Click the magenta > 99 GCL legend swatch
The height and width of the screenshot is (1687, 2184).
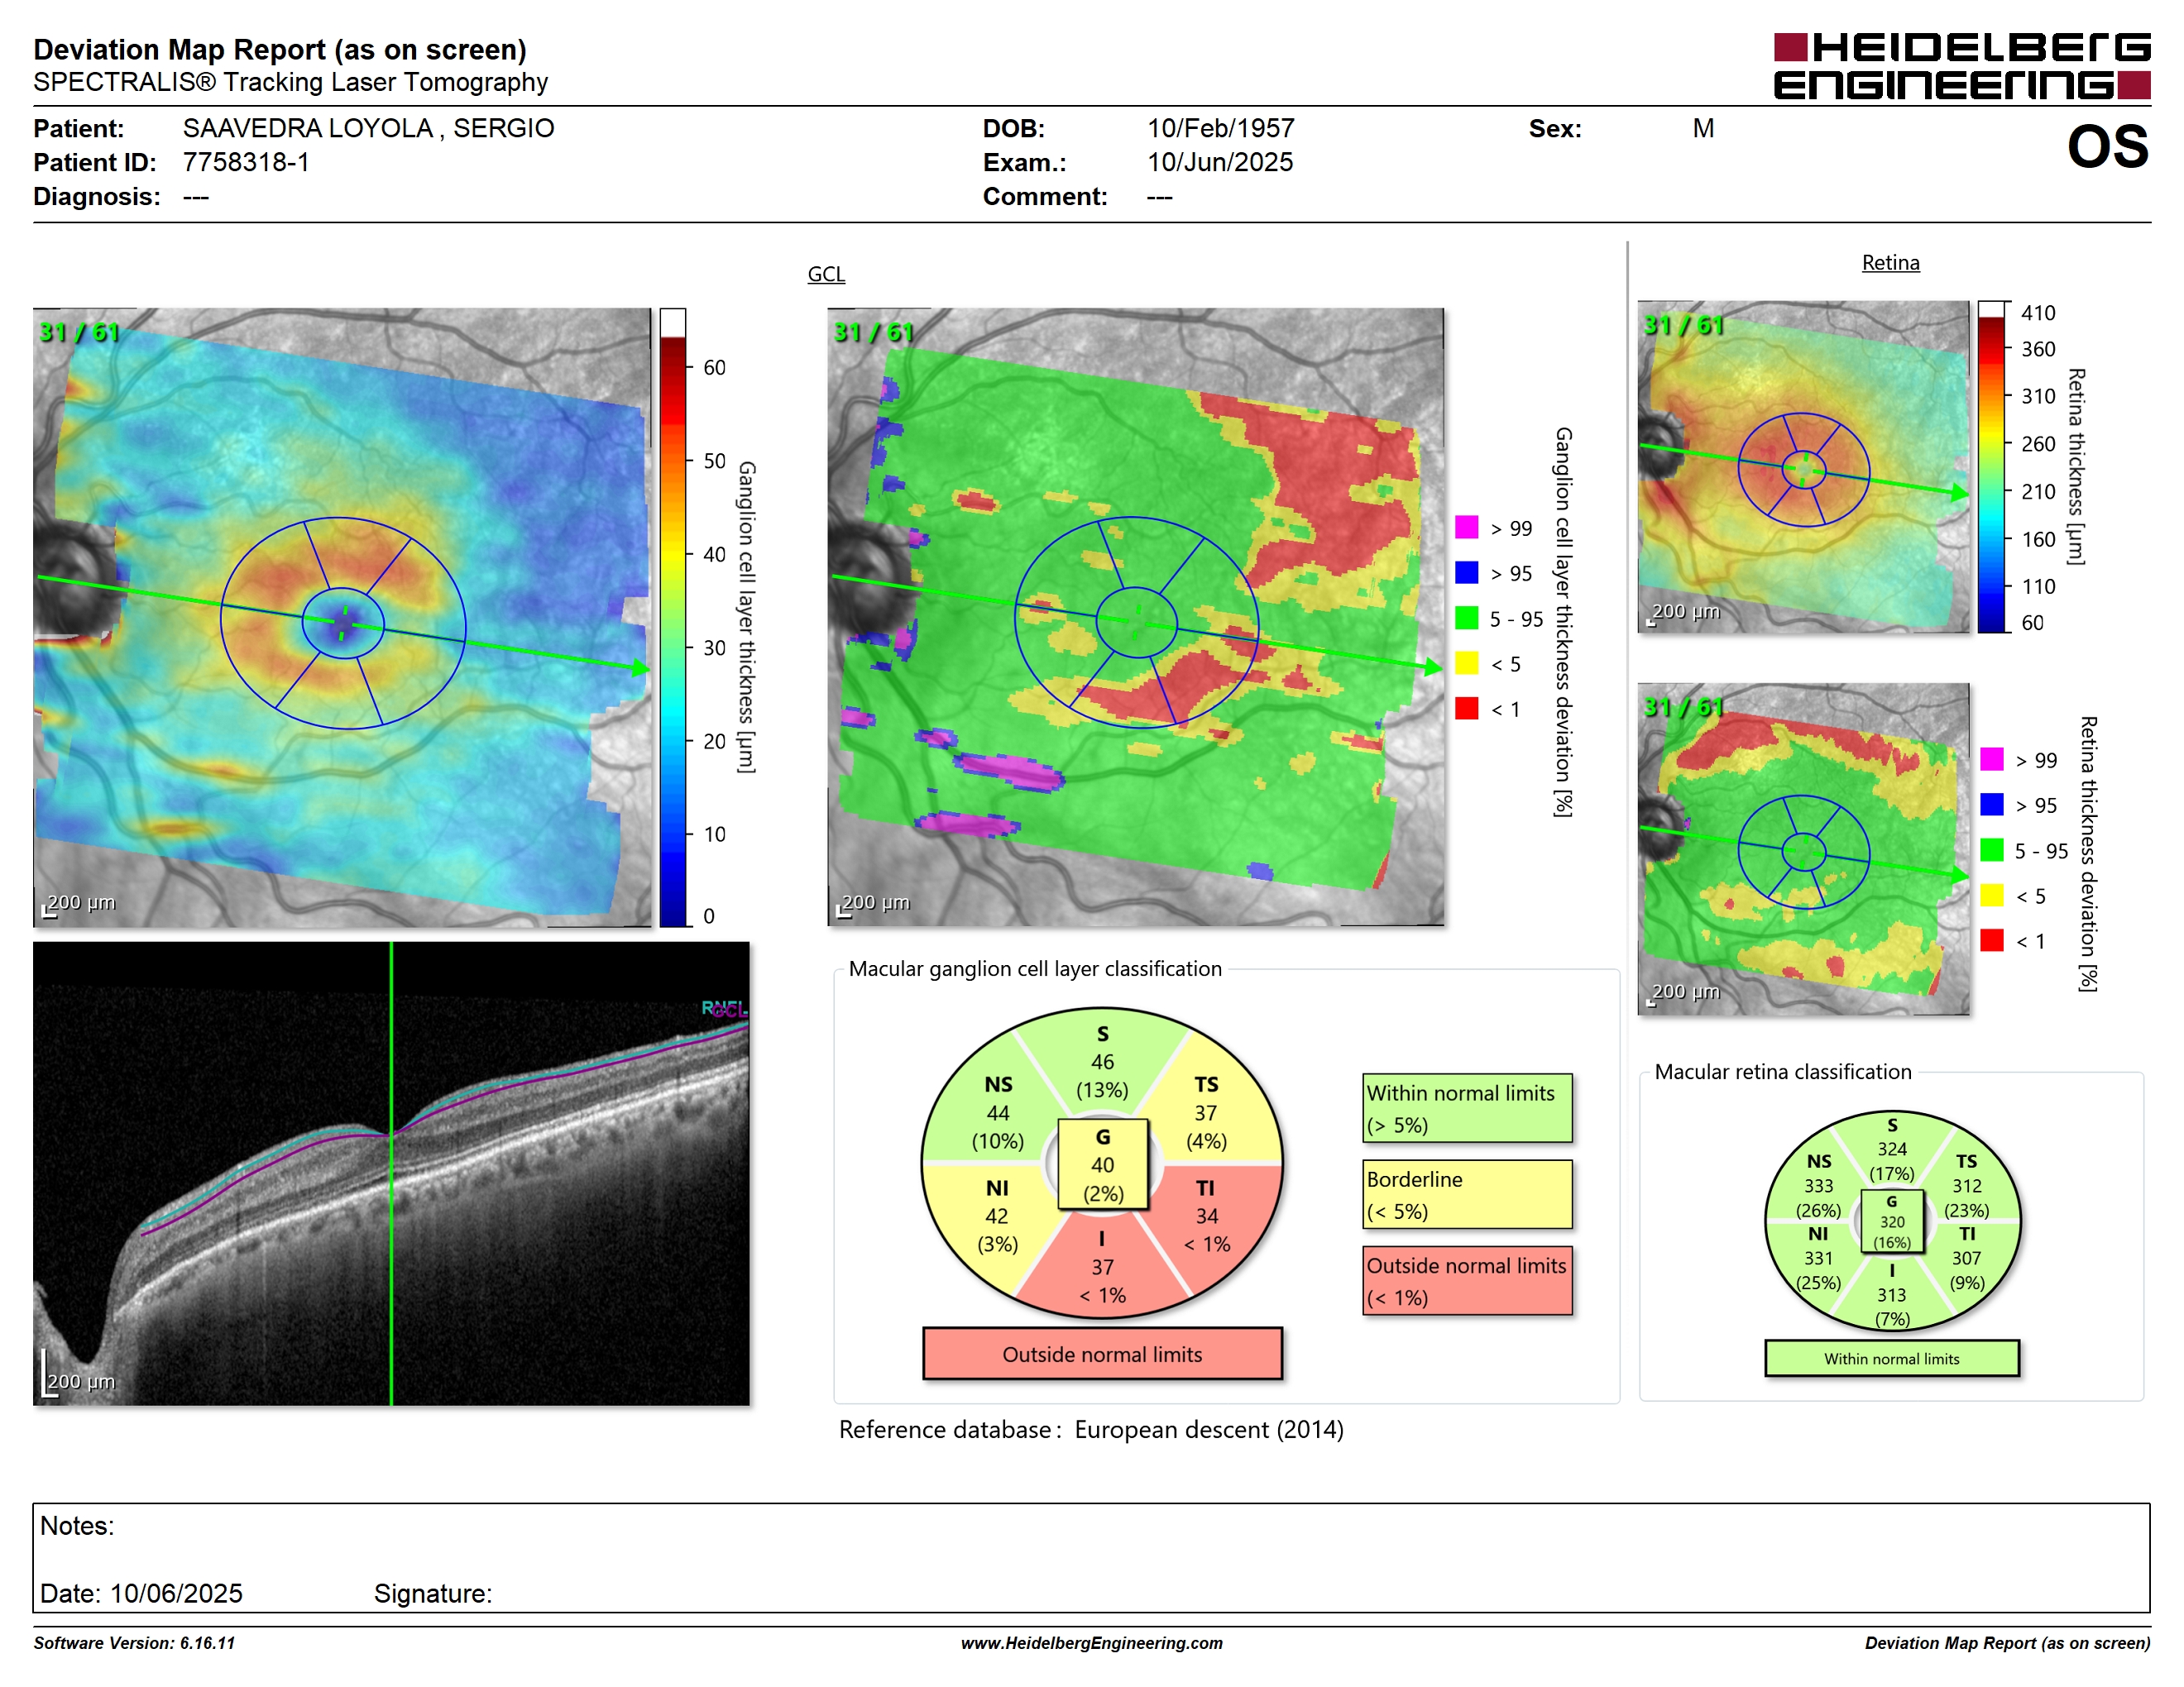point(1466,527)
